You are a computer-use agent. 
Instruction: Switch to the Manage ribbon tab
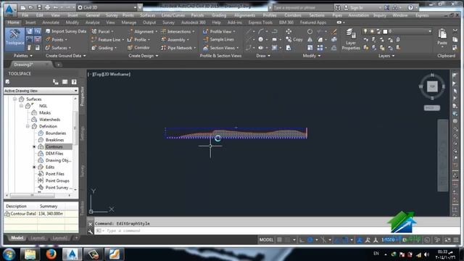pos(129,22)
